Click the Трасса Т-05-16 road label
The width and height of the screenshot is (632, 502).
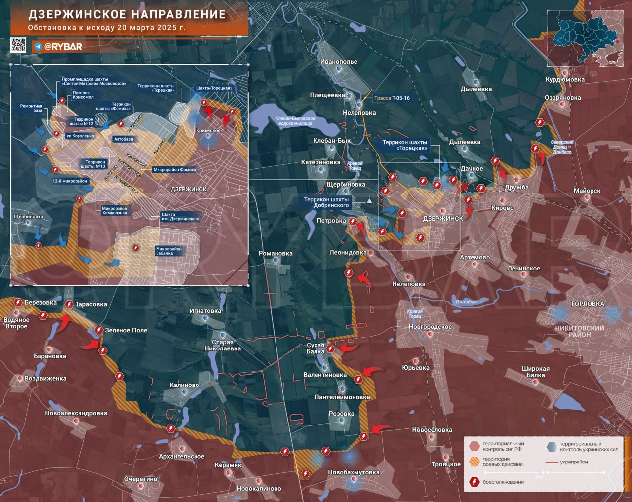(392, 98)
